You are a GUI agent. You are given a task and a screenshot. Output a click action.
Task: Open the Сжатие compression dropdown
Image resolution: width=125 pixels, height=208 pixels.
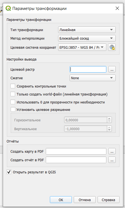(92, 78)
